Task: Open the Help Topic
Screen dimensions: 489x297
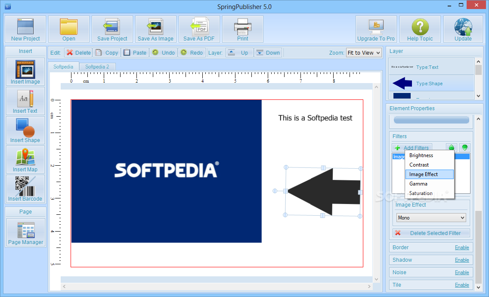Action: point(420,29)
